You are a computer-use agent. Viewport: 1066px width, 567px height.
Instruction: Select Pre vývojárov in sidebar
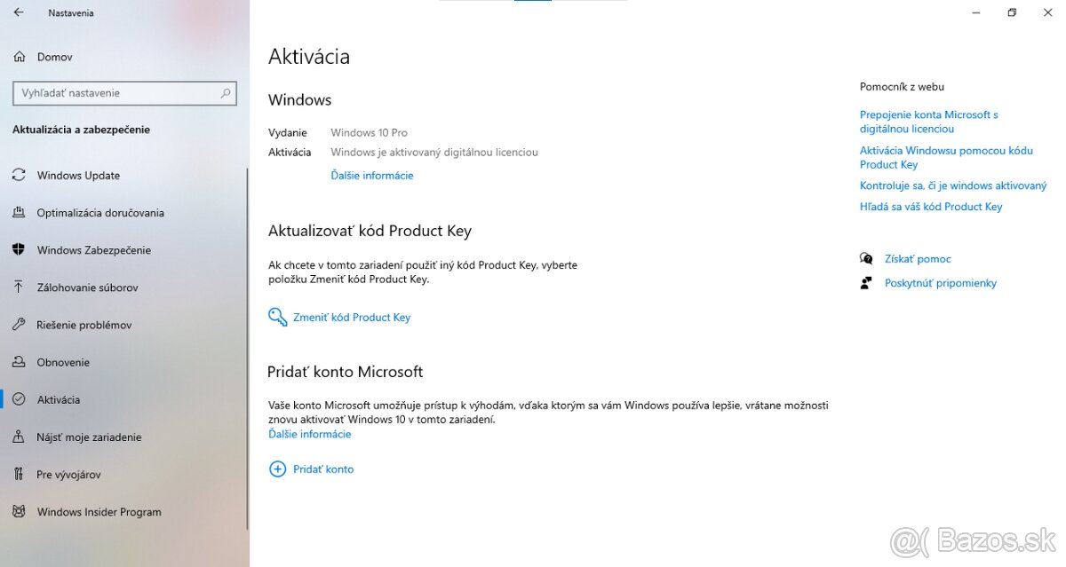pyautogui.click(x=68, y=475)
